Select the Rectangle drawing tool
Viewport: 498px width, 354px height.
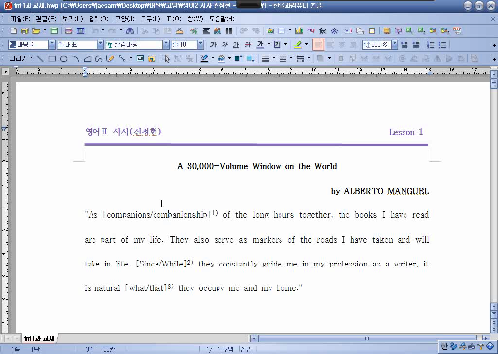click(52, 59)
